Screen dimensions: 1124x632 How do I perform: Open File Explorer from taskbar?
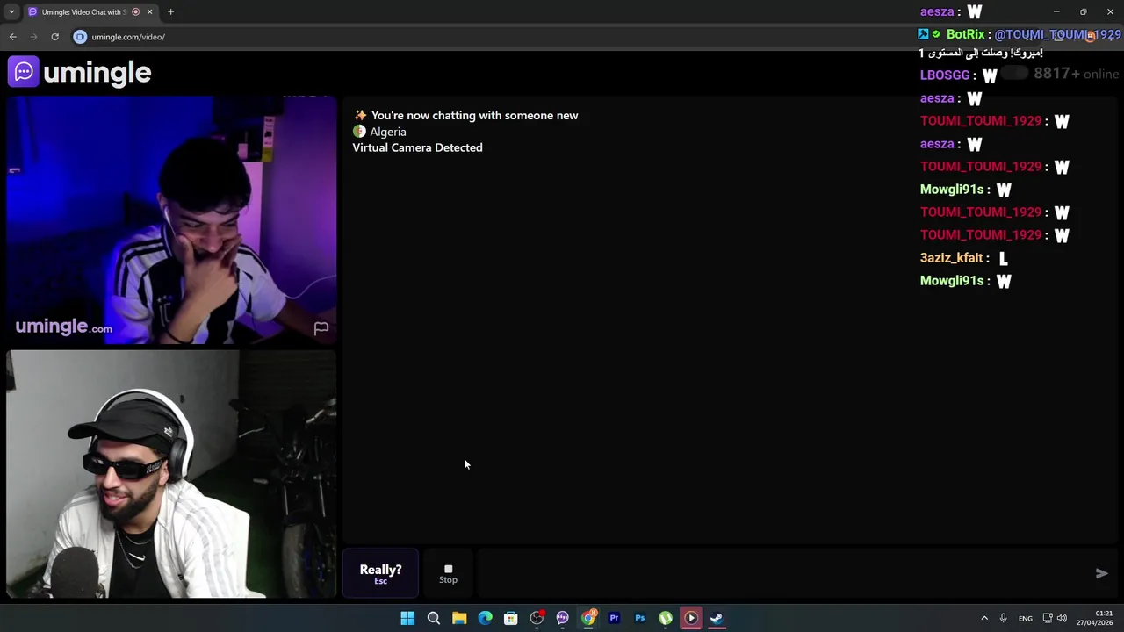[x=459, y=618]
